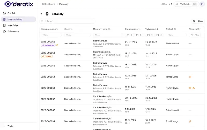Click the Hľadať table search field
The image size is (207, 130).
pos(67,21)
